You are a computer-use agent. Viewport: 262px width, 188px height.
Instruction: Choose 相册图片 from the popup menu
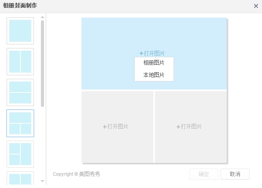tap(154, 63)
